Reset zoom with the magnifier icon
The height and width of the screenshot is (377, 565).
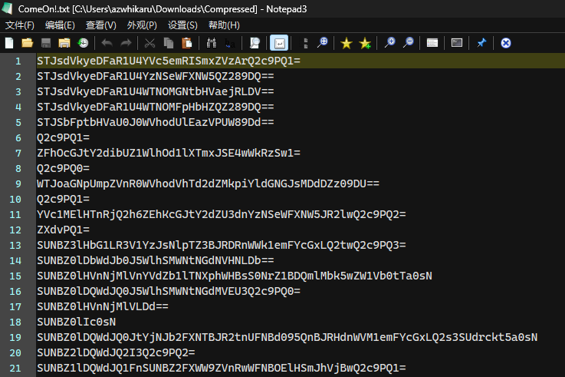click(322, 43)
